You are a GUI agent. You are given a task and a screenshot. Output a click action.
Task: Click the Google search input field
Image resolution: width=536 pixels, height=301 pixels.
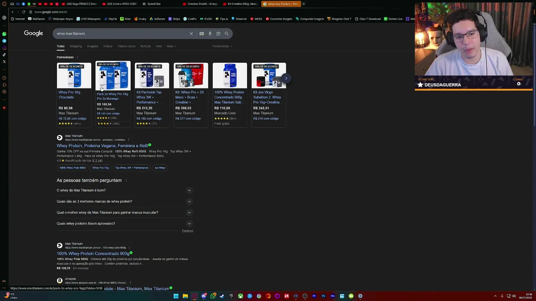pyautogui.click(x=121, y=33)
